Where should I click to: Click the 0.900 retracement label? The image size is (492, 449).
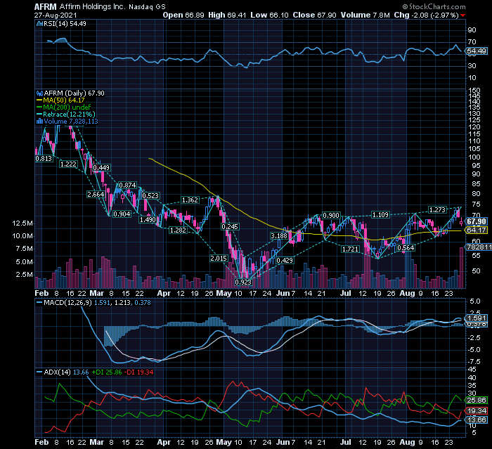(x=331, y=215)
